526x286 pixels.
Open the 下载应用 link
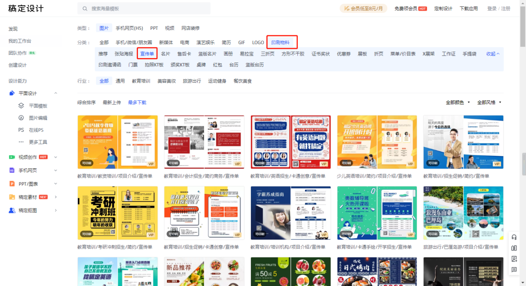click(x=469, y=8)
